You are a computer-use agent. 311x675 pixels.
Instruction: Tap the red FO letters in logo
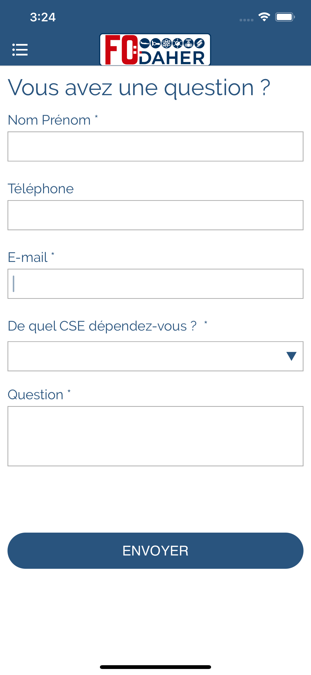[122, 50]
